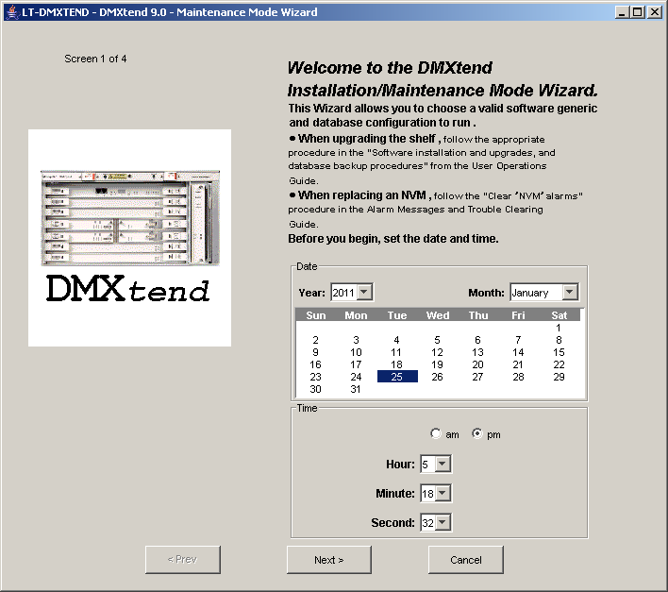Select day 5 in the calendar
The width and height of the screenshot is (668, 592).
[x=437, y=340]
